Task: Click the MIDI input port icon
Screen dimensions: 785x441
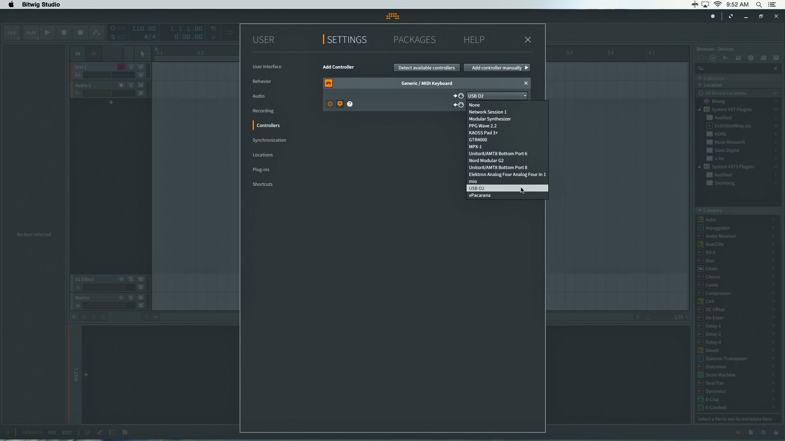Action: [458, 96]
